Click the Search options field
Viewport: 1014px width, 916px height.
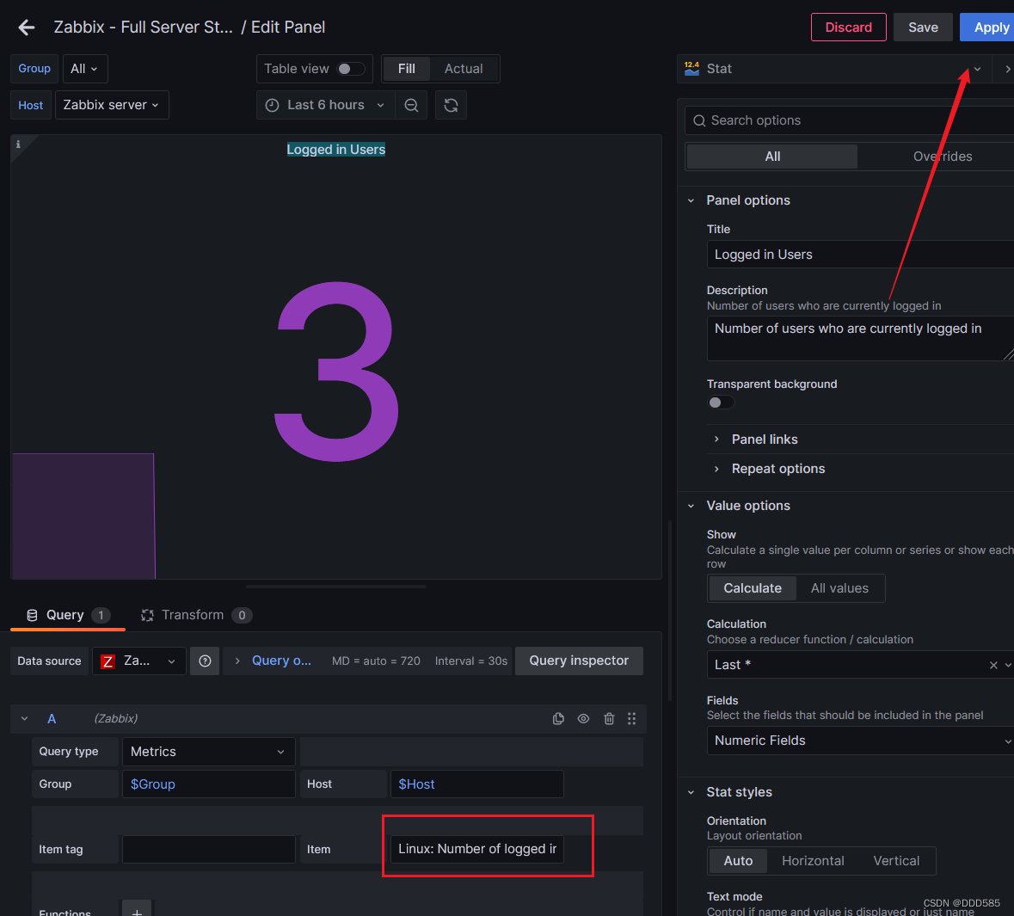850,120
